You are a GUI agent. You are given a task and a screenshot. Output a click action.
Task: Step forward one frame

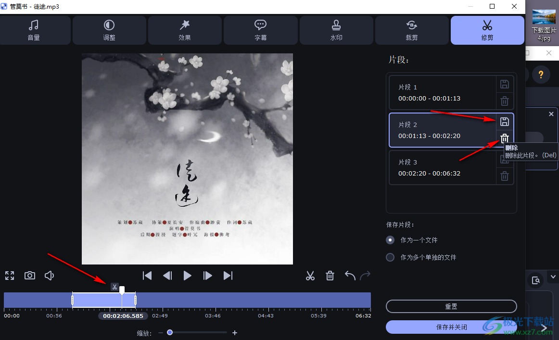pyautogui.click(x=207, y=276)
